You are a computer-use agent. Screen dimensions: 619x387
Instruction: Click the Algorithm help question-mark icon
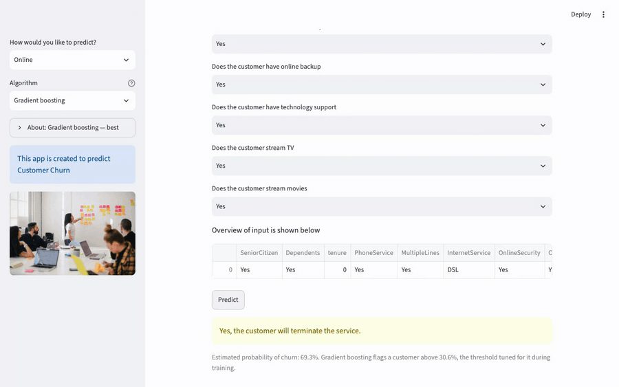(131, 83)
